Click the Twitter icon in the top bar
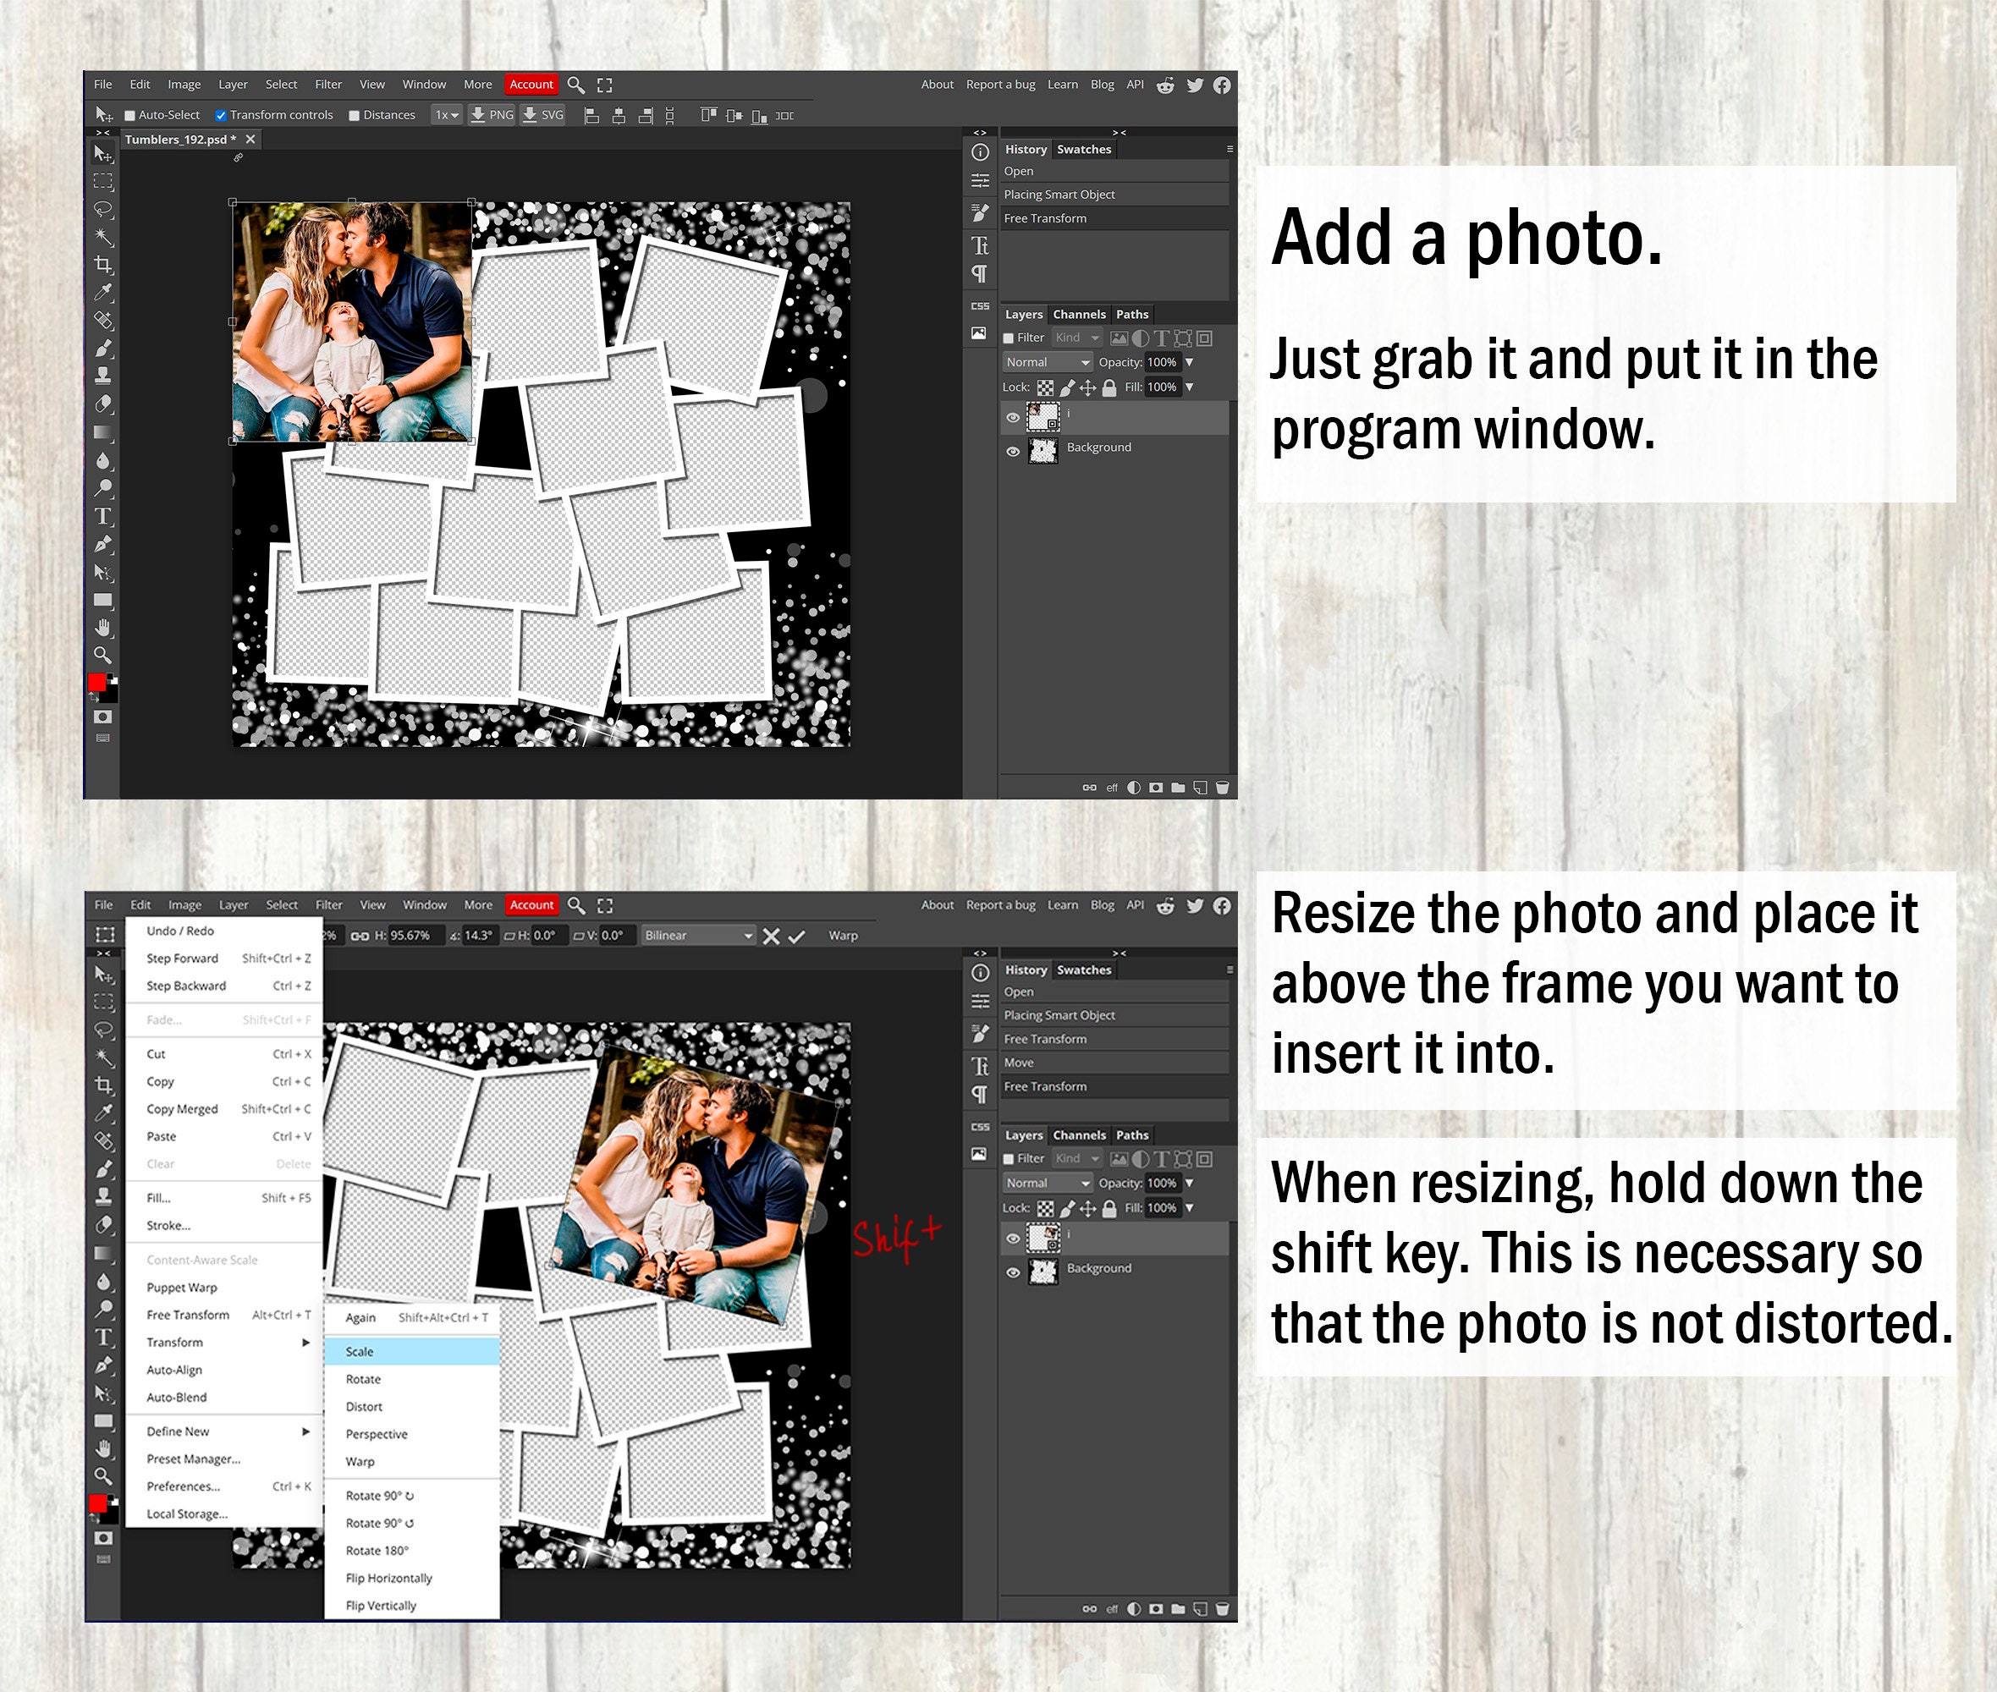Viewport: 1997px width, 1692px height. [1194, 85]
